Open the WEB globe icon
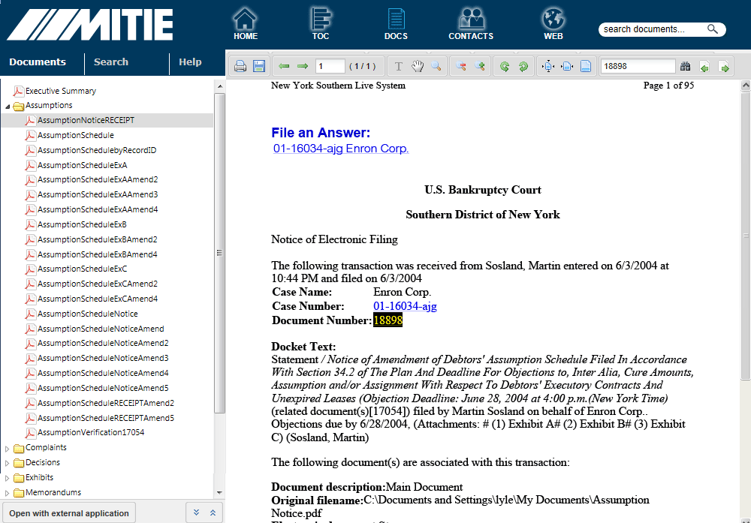The height and width of the screenshot is (523, 751). 553,23
